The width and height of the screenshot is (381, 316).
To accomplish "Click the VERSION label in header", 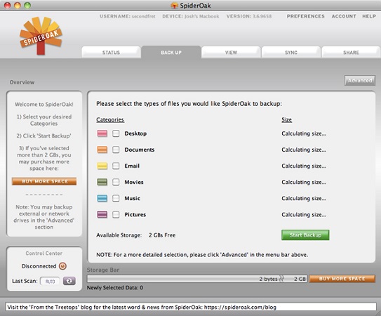I will 239,16.
